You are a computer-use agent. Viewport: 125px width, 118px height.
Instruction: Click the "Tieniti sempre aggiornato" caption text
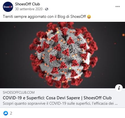[24, 17]
